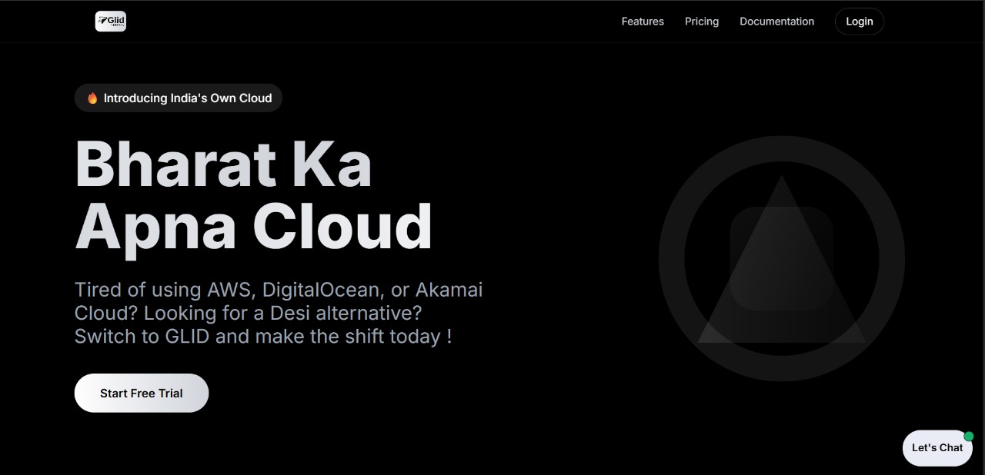Open the Documentation link
The height and width of the screenshot is (475, 985).
coord(776,22)
